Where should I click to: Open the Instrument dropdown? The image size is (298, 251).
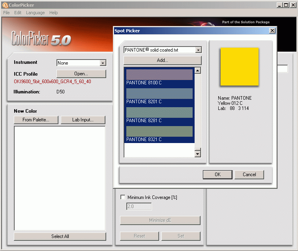tap(103, 63)
